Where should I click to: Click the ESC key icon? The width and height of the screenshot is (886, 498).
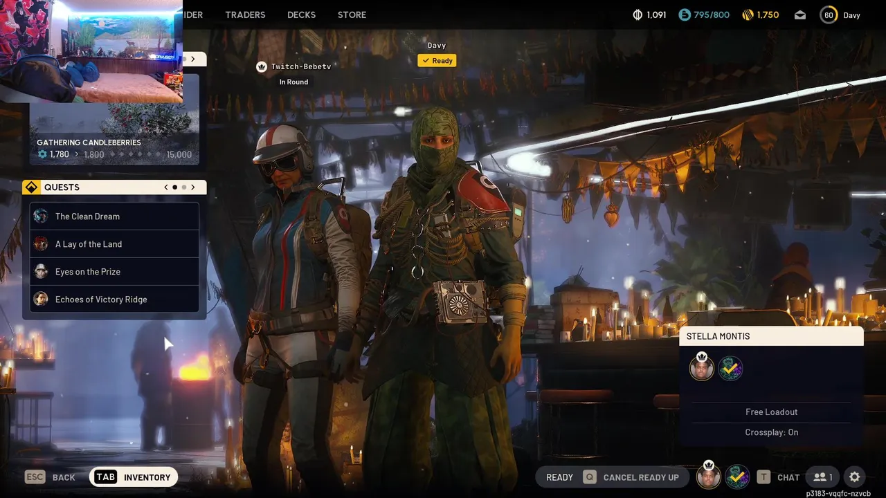(x=35, y=477)
